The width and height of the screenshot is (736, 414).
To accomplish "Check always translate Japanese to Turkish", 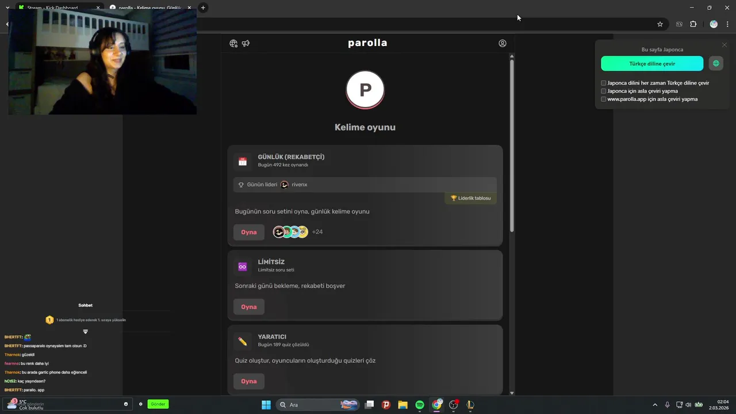I will [x=604, y=83].
